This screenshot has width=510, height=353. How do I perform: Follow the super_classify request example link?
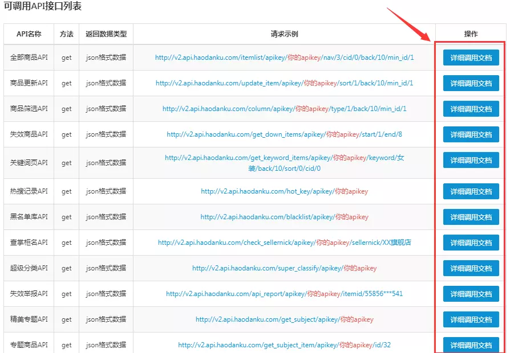[x=284, y=268]
